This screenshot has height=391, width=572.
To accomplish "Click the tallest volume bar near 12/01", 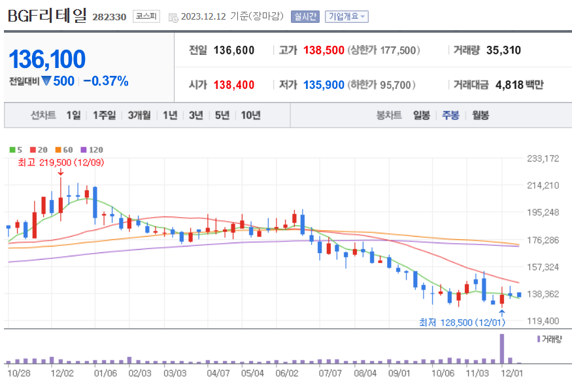I will pos(502,348).
